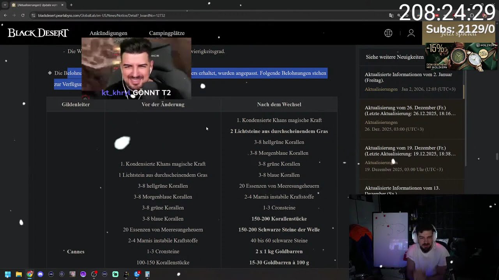Click '150-200 Schwarze Steine der Welle'
This screenshot has width=499, height=280.
pyautogui.click(x=279, y=229)
